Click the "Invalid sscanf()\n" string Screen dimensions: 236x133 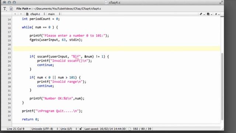[69, 61]
